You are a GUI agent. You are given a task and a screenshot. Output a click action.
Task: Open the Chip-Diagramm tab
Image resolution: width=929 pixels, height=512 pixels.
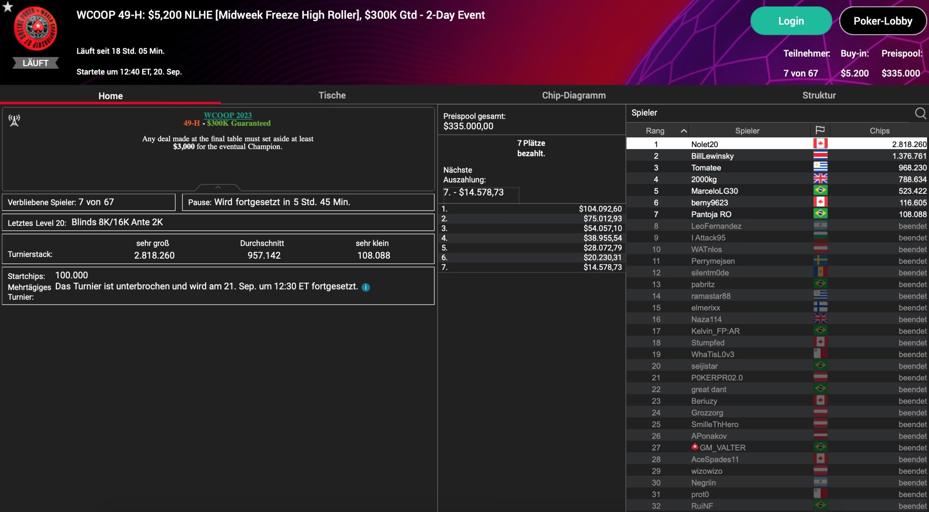pyautogui.click(x=573, y=95)
